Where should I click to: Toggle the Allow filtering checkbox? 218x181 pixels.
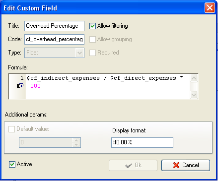tap(92, 26)
